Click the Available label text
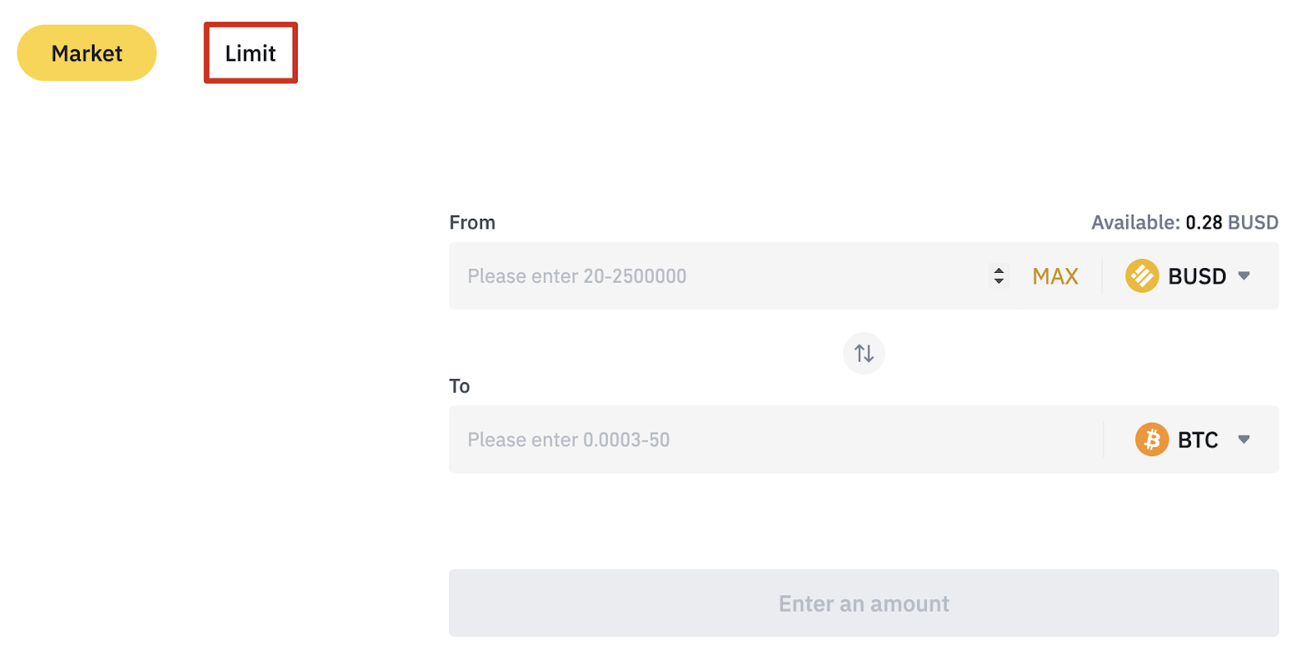1316x670 pixels. tap(1135, 223)
